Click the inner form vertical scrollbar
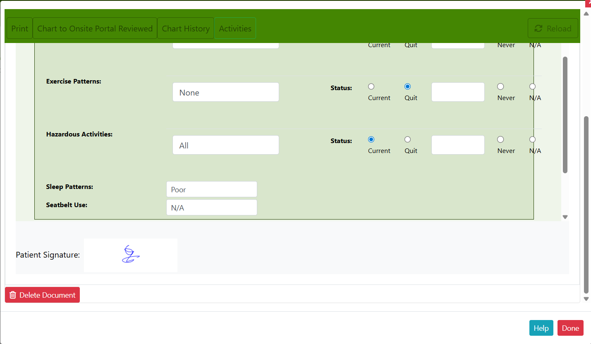Screen dimensions: 591x344 pos(565,115)
